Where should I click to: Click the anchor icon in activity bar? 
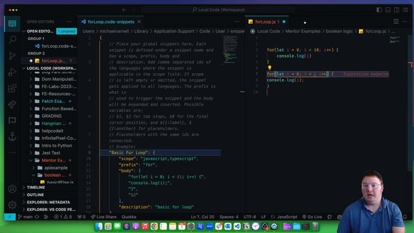(x=12, y=137)
